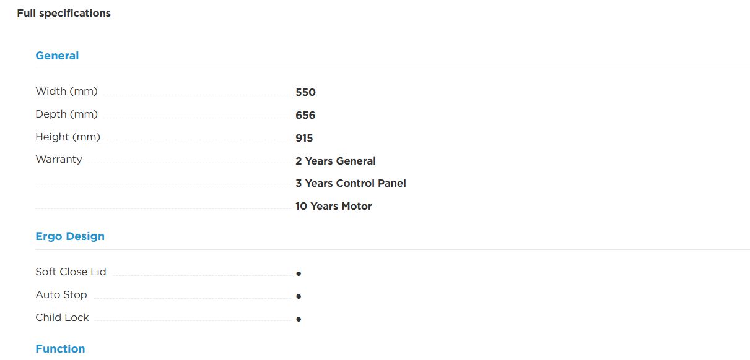
Task: Select the Soft Close Lid label
Action: pyautogui.click(x=71, y=272)
